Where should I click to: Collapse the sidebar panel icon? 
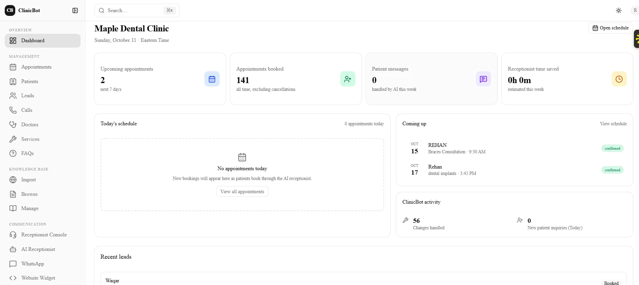(x=75, y=10)
